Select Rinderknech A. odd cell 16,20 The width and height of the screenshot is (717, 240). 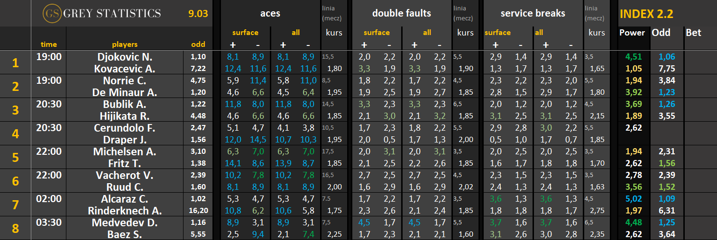coord(198,211)
